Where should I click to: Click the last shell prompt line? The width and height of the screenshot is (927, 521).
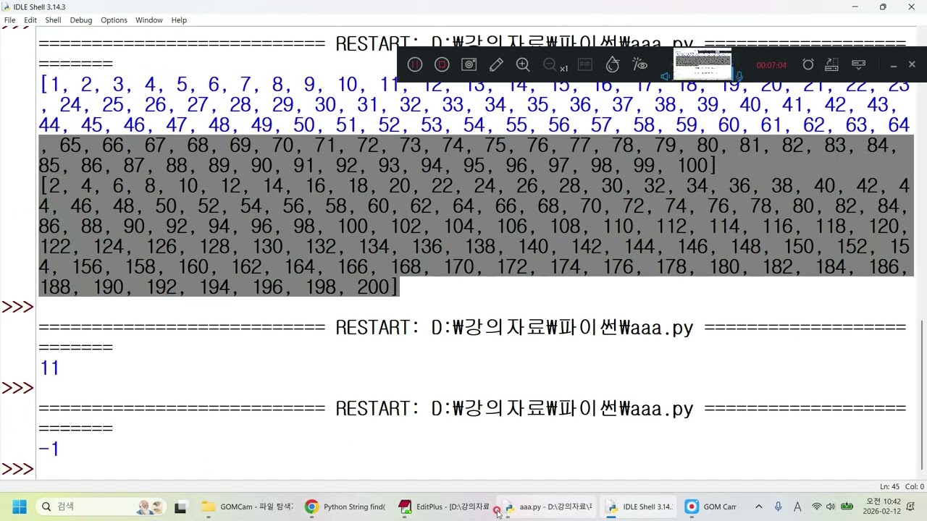[17, 469]
